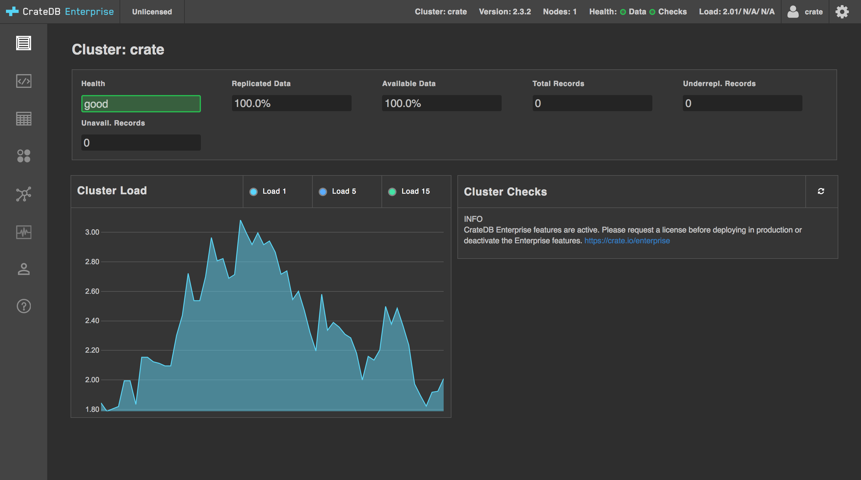
Task: Open the Help question mark icon
Action: tap(23, 306)
